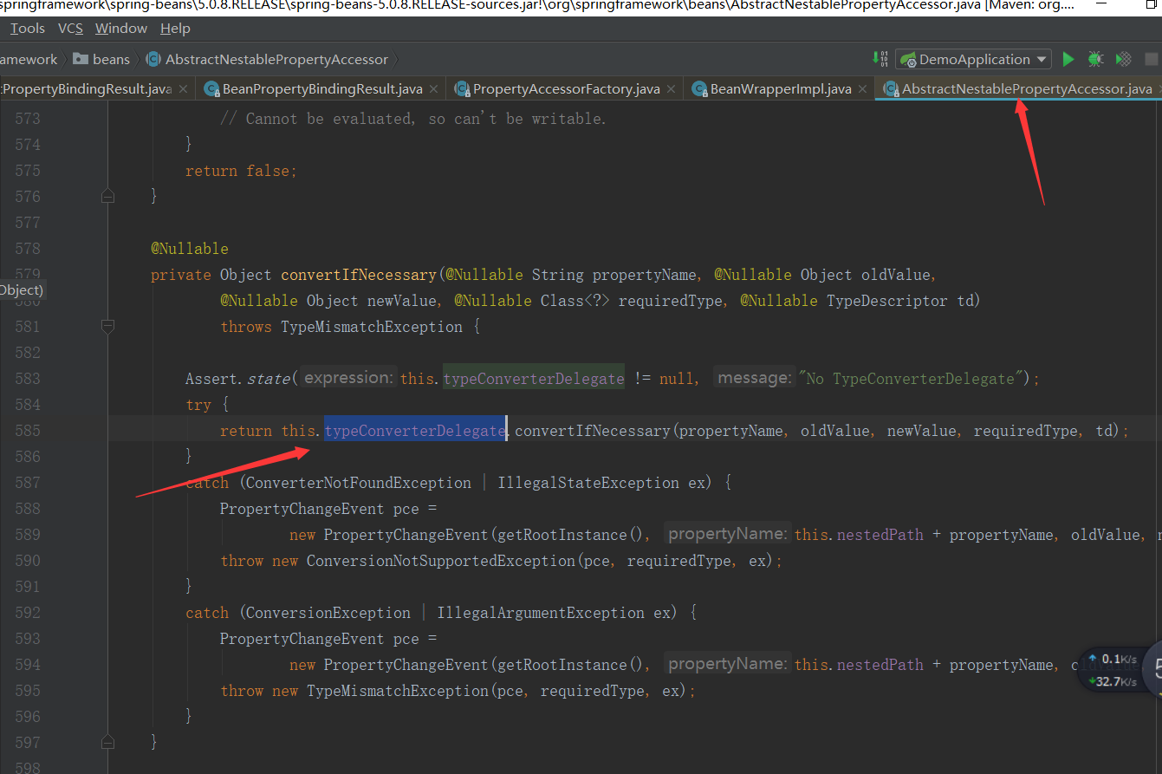The height and width of the screenshot is (774, 1162).
Task: Toggle fold marker at line 597
Action: click(x=107, y=742)
